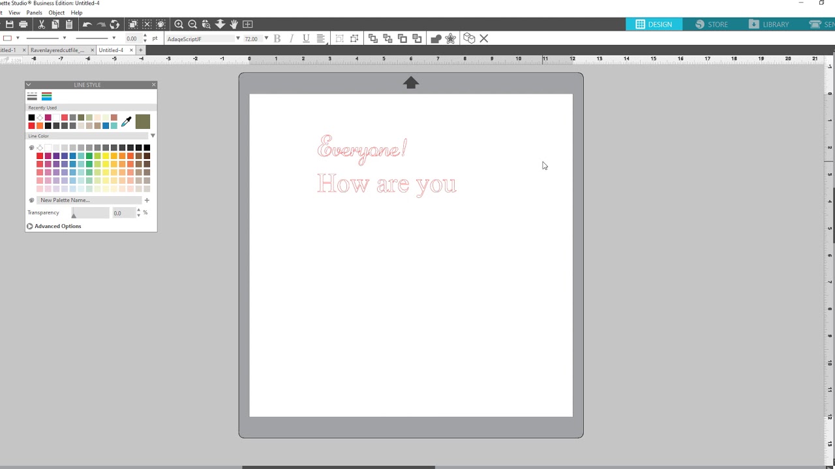This screenshot has height=469, width=835.
Task: Close the Line Style panel
Action: click(154, 85)
